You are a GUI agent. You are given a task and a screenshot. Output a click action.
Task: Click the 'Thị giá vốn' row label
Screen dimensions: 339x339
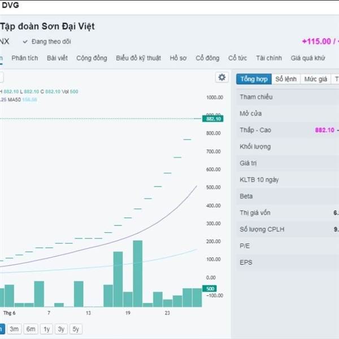[x=255, y=213]
